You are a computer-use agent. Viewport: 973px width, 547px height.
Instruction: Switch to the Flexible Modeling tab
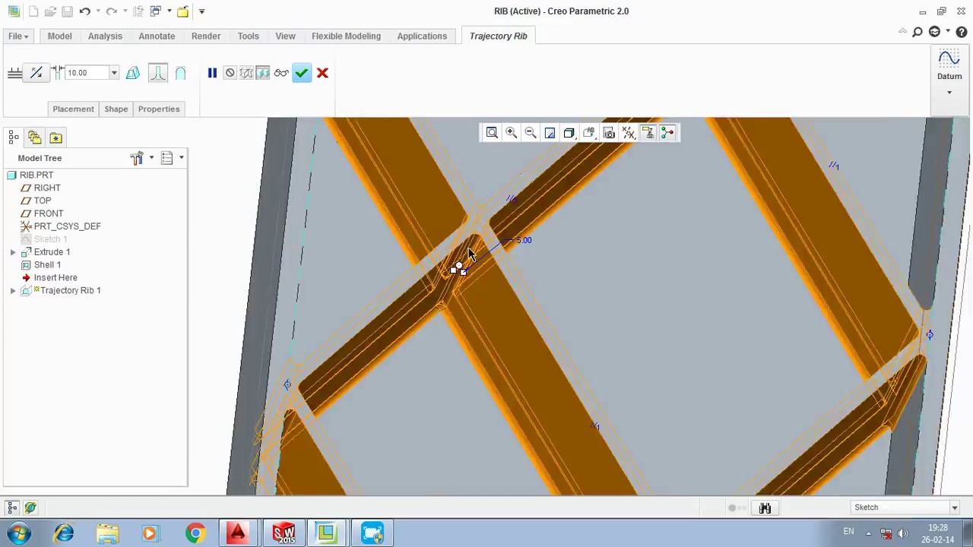(346, 36)
